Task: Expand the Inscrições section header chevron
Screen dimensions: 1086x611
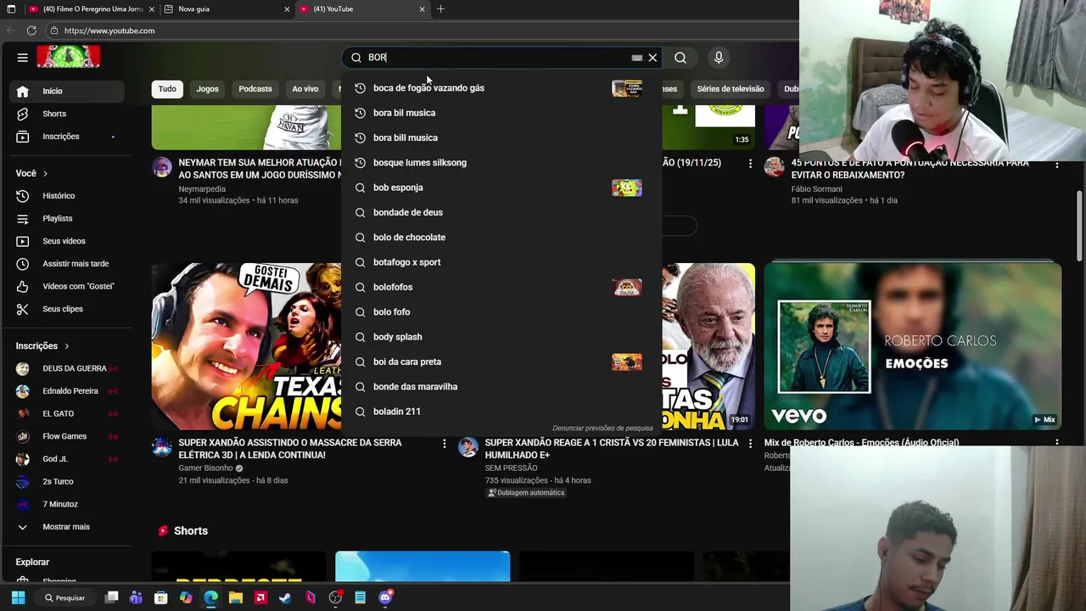Action: click(66, 346)
